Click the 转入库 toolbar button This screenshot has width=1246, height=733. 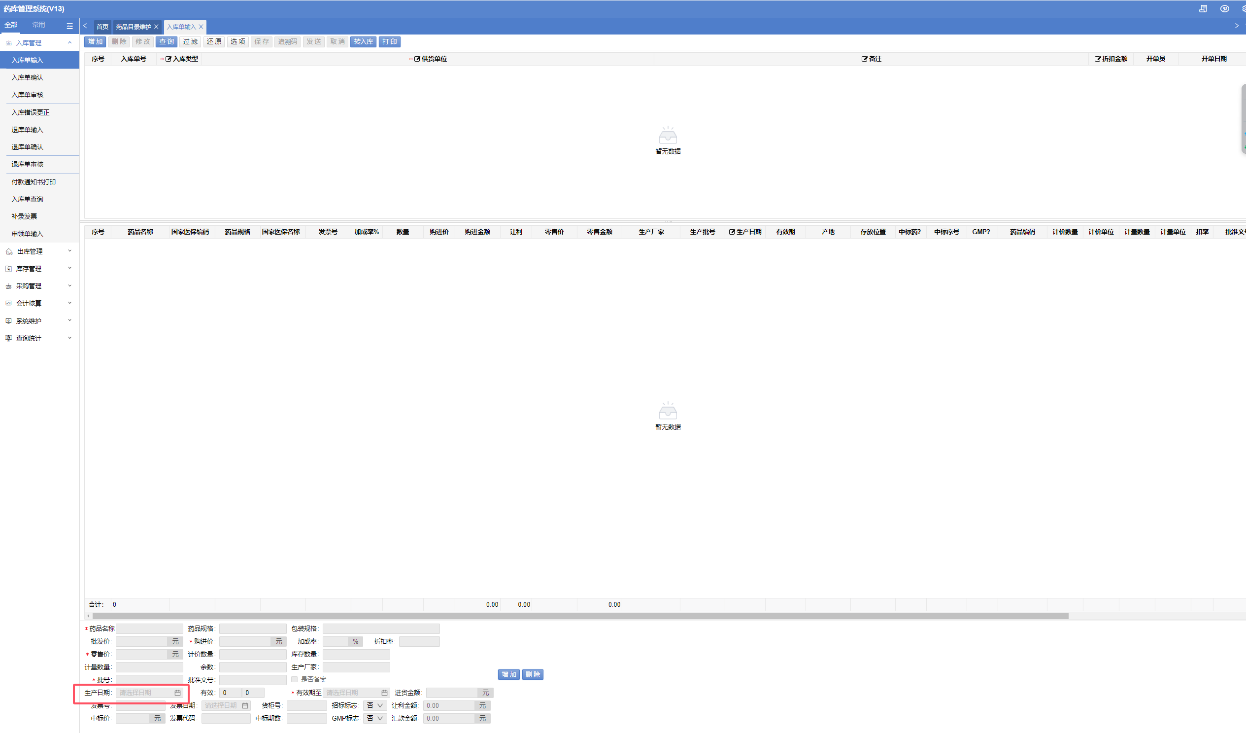click(363, 41)
